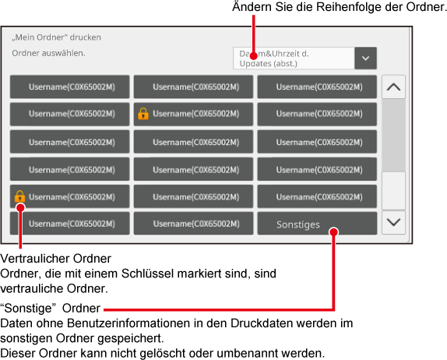This screenshot has width=447, height=360.
Task: Click the Datum&Uhrzeit d. Updates sort field
Action: [x=294, y=58]
